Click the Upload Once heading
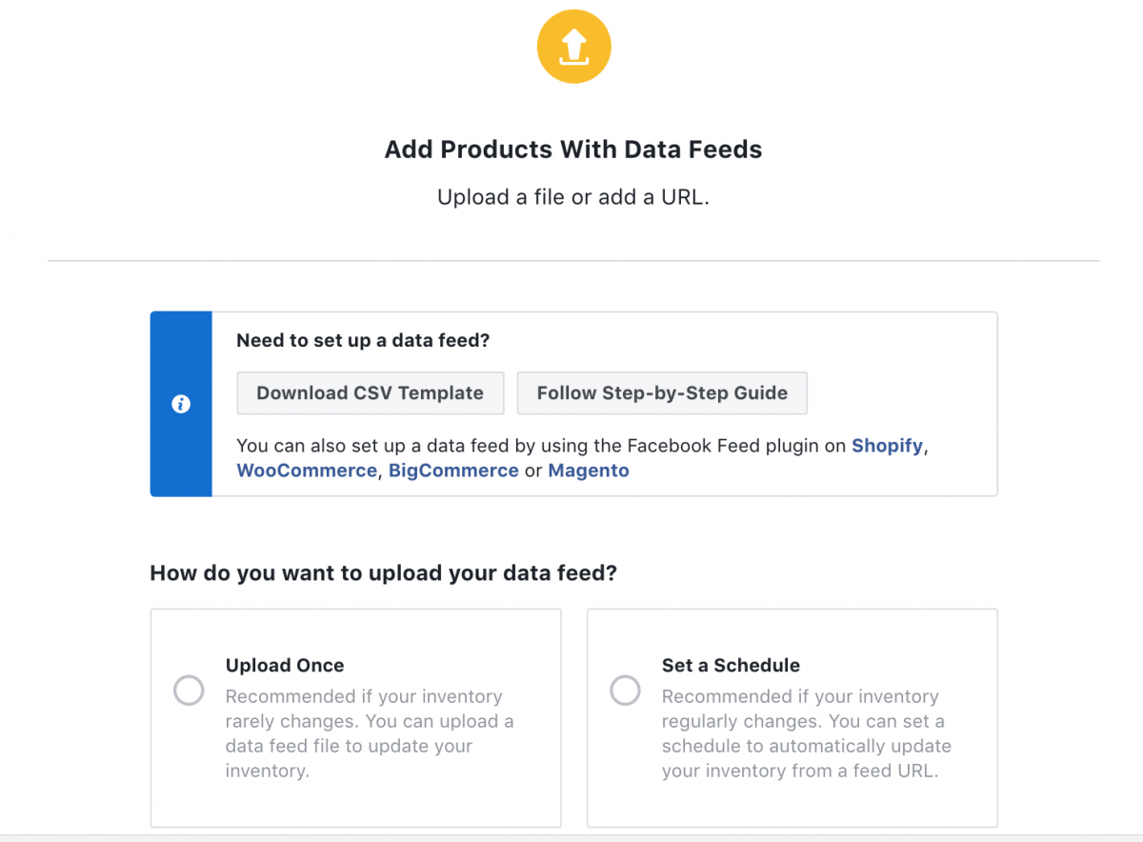The width and height of the screenshot is (1143, 842). coord(285,665)
